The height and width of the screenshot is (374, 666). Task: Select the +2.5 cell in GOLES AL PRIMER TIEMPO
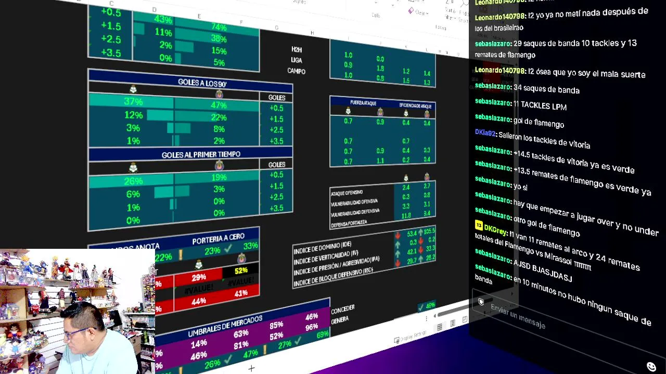(x=276, y=197)
